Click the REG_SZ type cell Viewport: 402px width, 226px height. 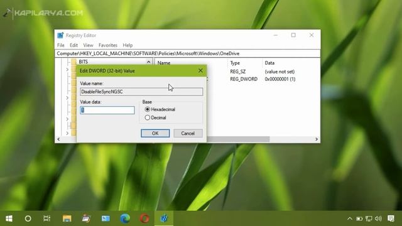tap(238, 72)
